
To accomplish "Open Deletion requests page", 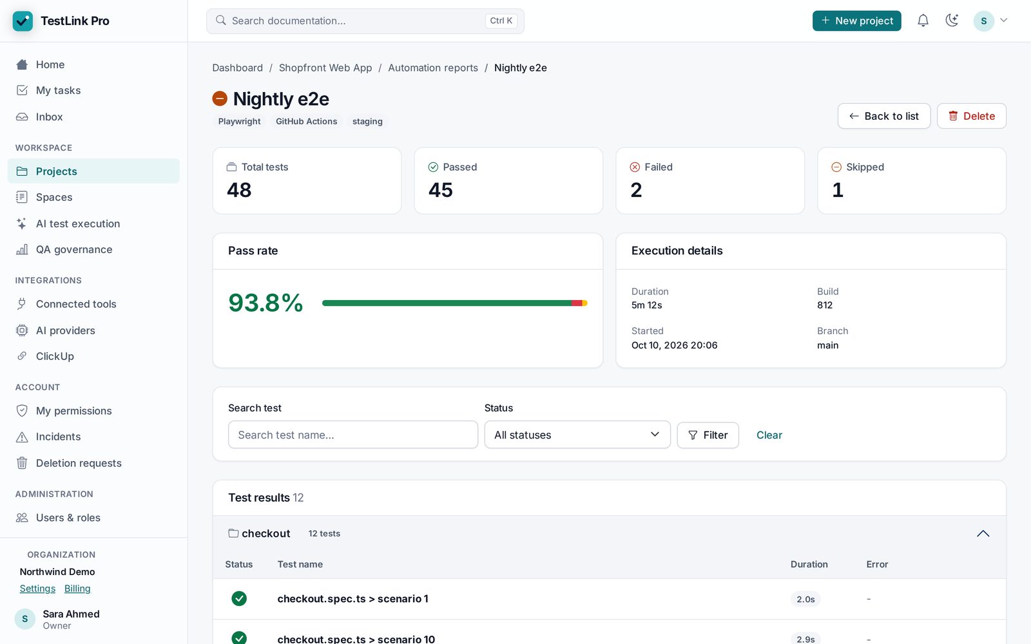I will click(93, 463).
